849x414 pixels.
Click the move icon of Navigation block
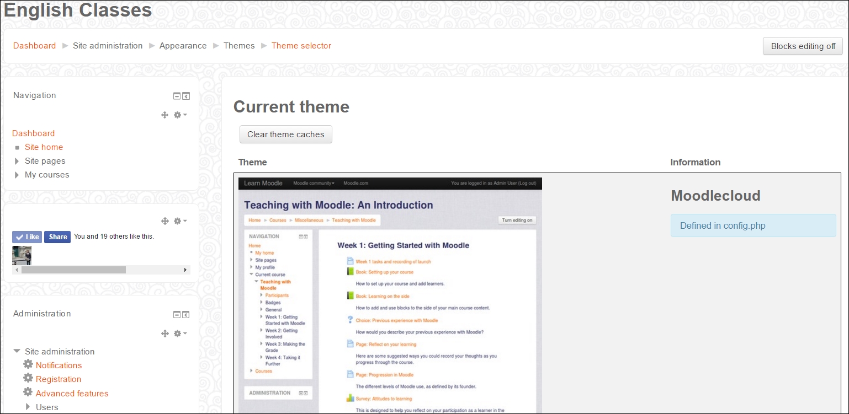(165, 115)
